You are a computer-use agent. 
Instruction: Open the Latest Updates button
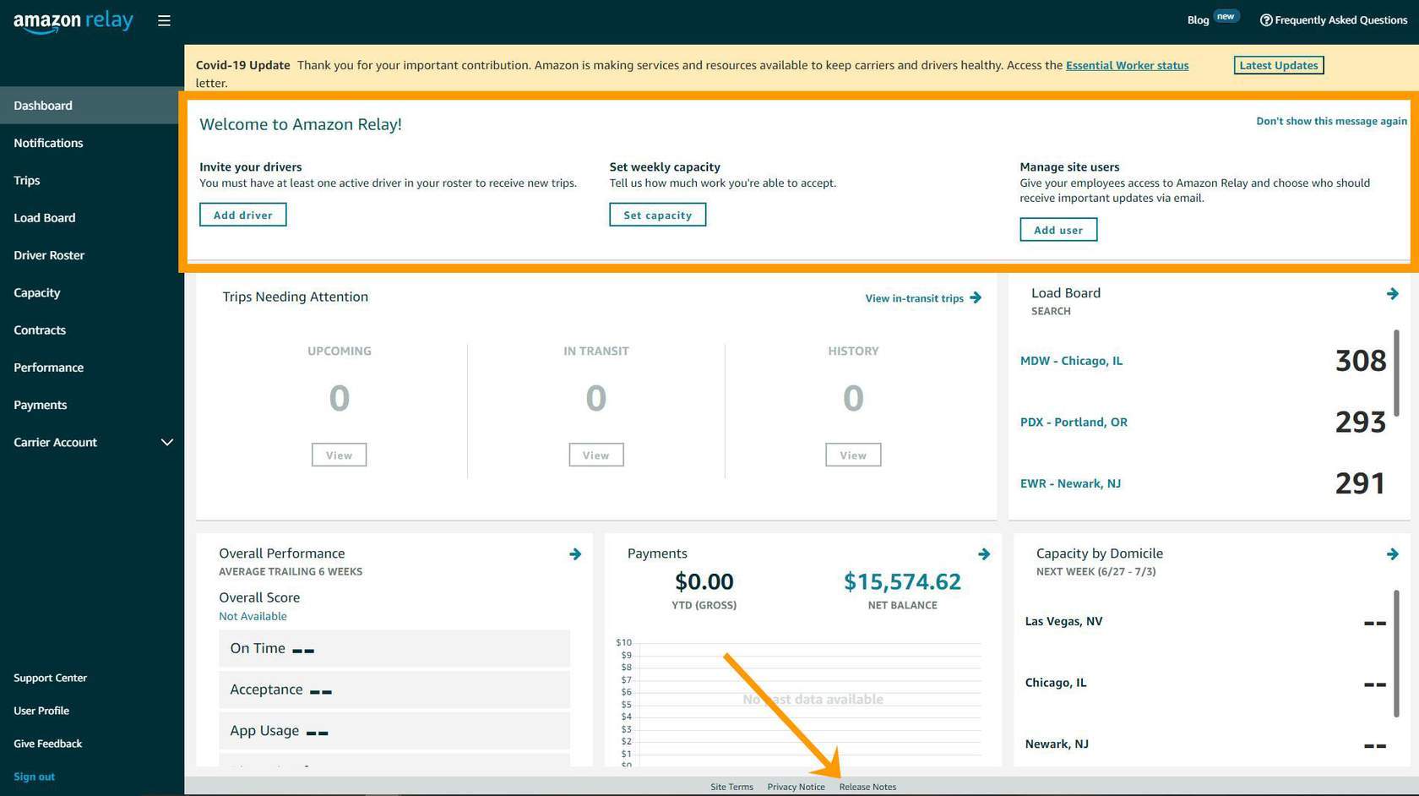[1278, 65]
